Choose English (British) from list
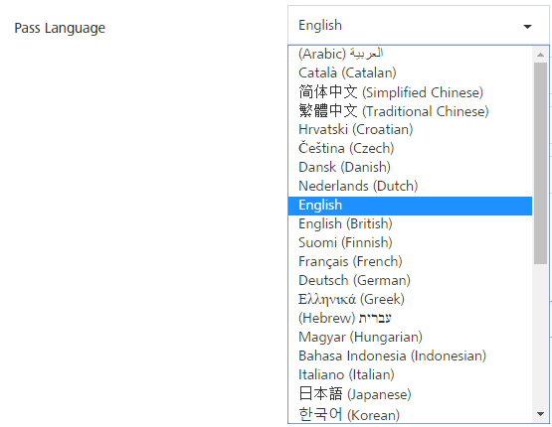Image resolution: width=552 pixels, height=427 pixels. (410, 223)
